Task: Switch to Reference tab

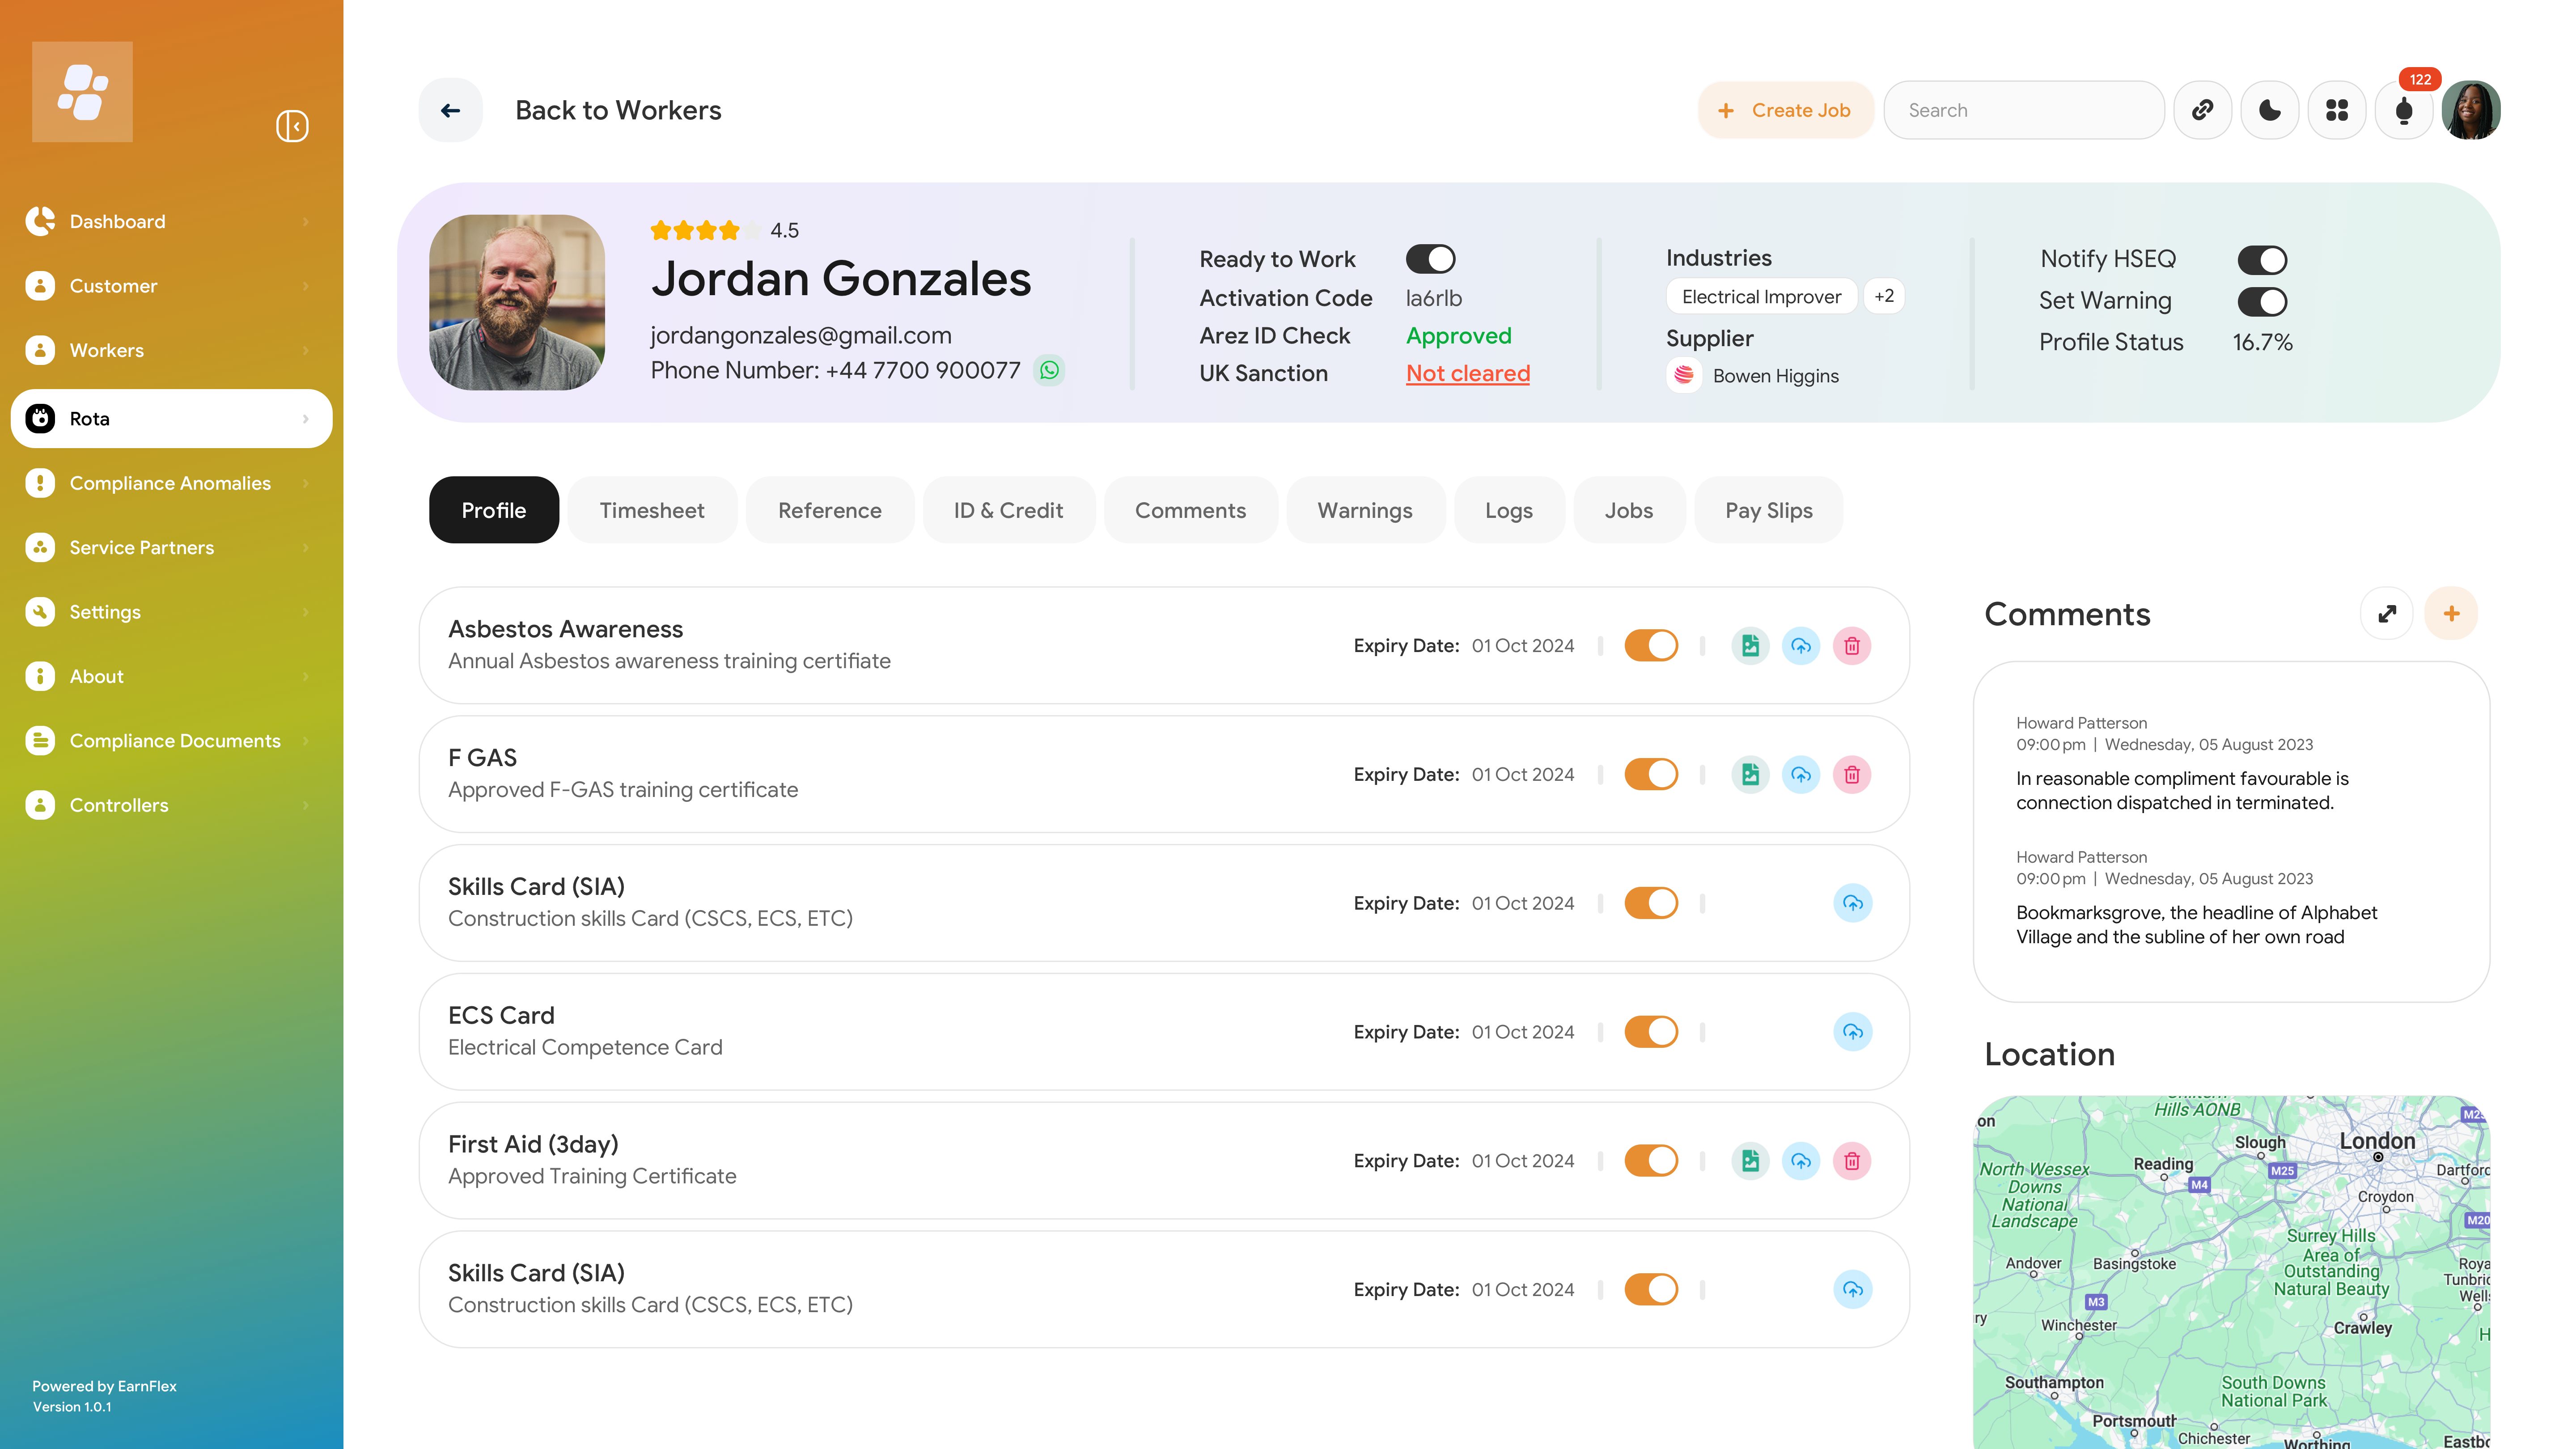Action: 830,510
